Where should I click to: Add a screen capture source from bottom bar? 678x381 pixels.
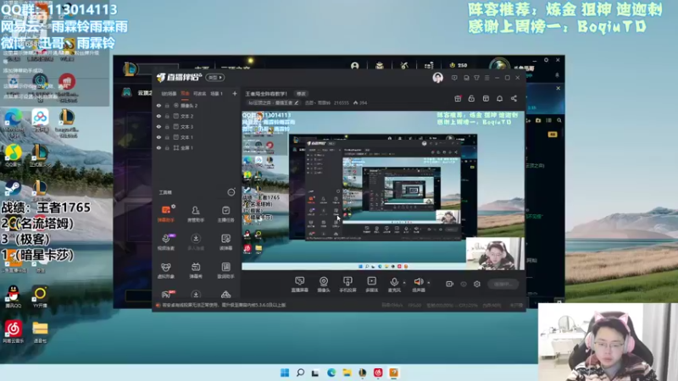(300, 284)
